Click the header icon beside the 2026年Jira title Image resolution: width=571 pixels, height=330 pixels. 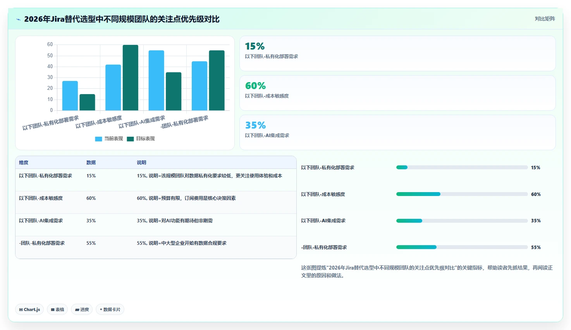[18, 19]
